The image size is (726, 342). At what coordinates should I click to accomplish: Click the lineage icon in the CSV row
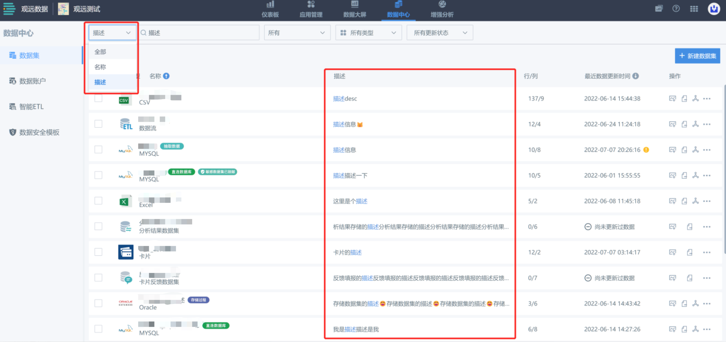tap(695, 99)
